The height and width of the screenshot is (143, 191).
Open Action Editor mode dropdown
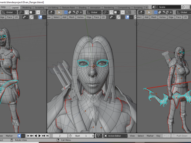[115, 136]
